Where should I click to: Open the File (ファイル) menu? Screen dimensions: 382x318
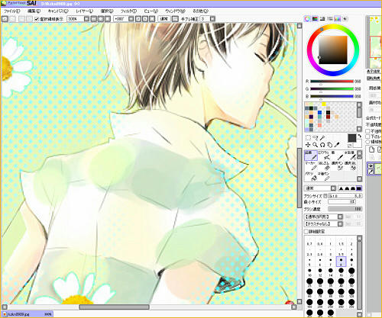coord(11,11)
